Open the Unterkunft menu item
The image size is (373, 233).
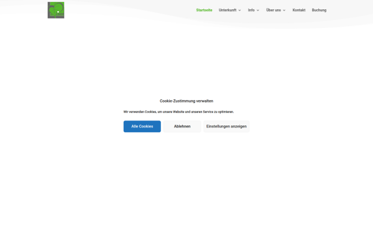pyautogui.click(x=228, y=10)
